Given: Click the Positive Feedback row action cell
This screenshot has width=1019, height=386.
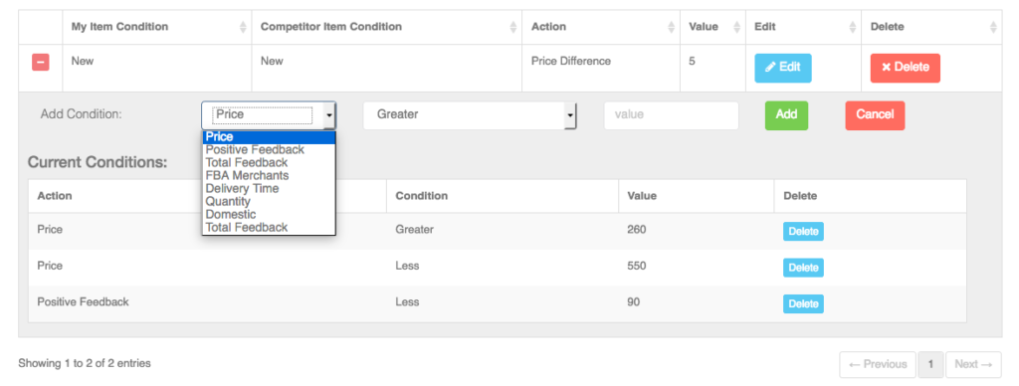Looking at the screenshot, I should click(x=207, y=303).
